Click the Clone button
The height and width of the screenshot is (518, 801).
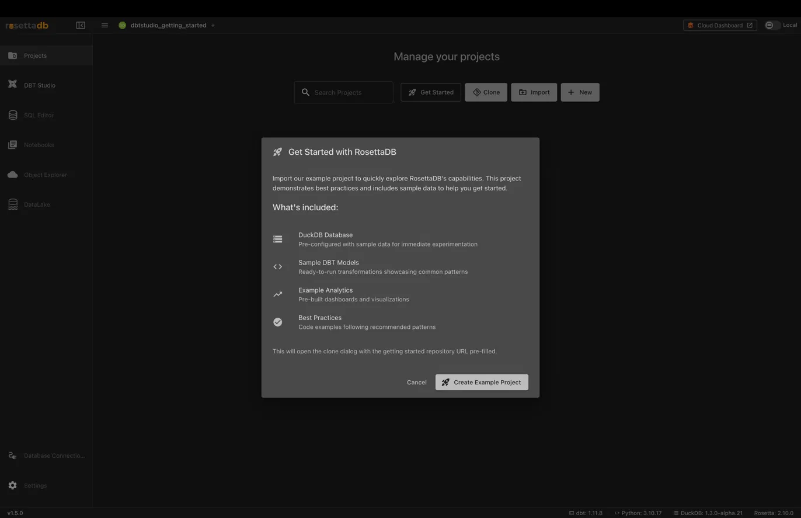tap(486, 92)
